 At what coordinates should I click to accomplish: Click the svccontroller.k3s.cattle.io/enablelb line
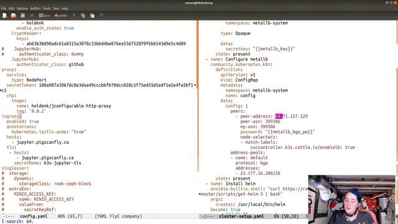coord(302,147)
